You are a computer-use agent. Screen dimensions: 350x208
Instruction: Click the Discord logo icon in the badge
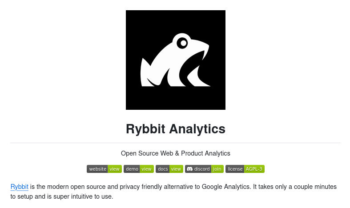point(189,169)
